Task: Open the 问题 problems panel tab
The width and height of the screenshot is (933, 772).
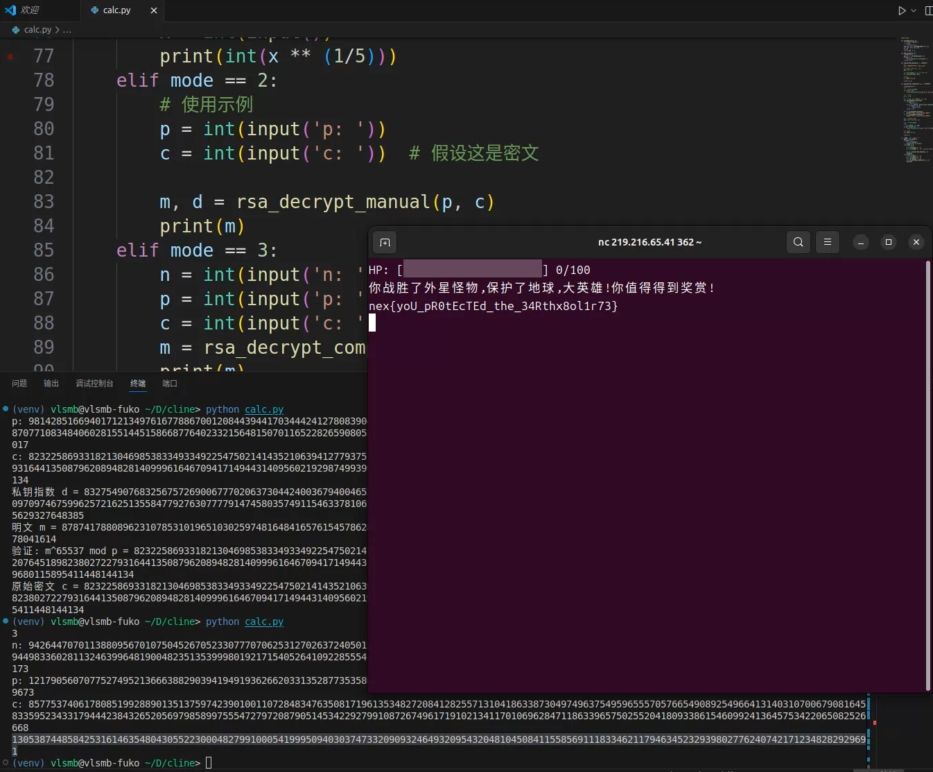Action: point(19,384)
